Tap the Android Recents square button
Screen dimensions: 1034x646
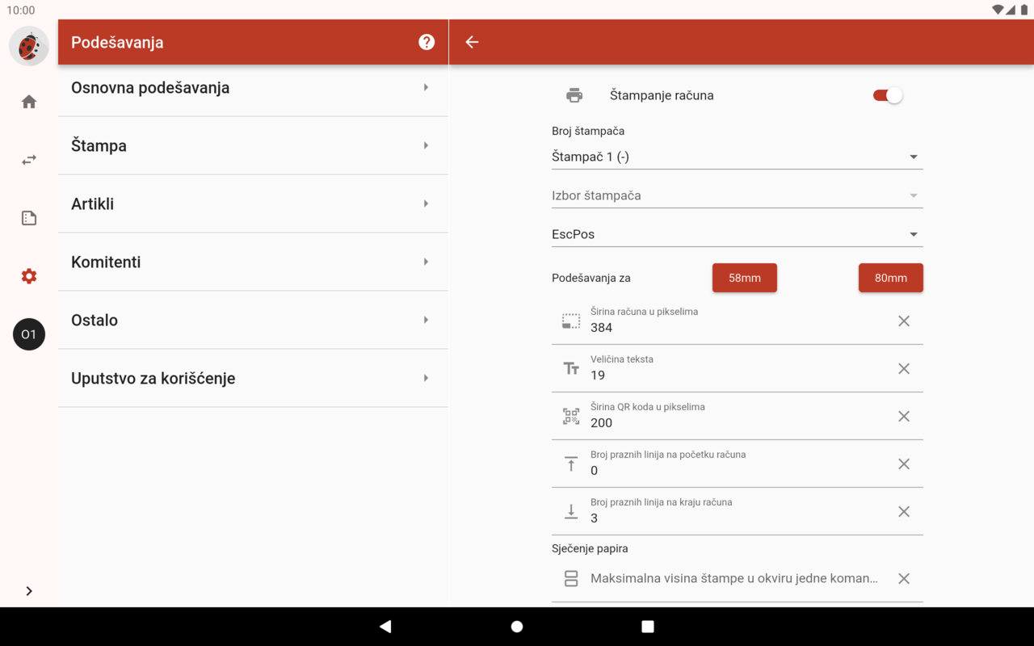tap(648, 627)
